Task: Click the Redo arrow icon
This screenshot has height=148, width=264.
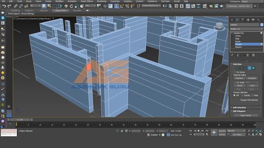Action: pyautogui.click(x=9, y=6)
